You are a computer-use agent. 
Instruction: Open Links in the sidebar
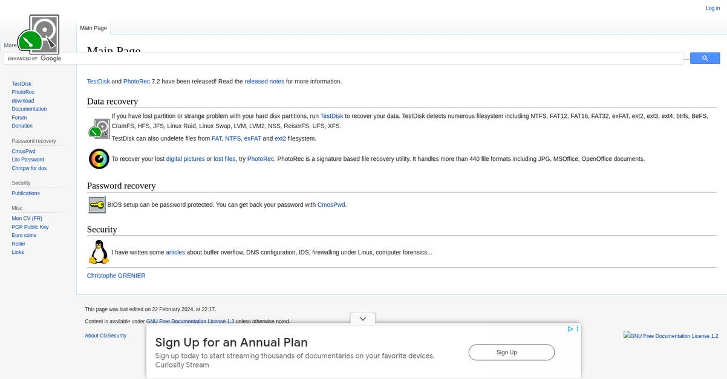coord(18,252)
